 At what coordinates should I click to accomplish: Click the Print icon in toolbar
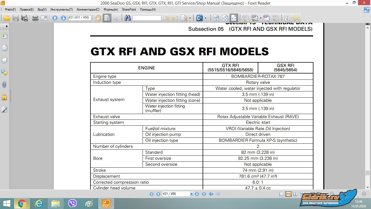(x=35, y=18)
